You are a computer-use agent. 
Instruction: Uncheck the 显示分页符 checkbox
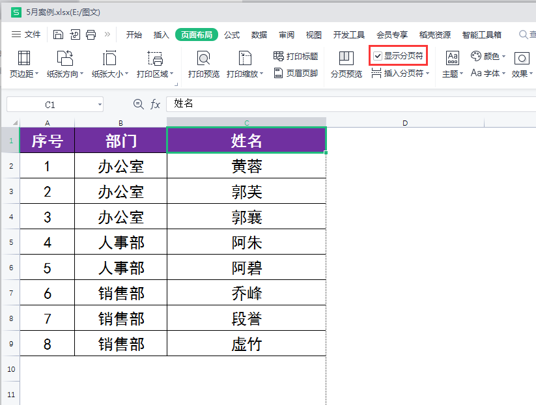(x=378, y=57)
